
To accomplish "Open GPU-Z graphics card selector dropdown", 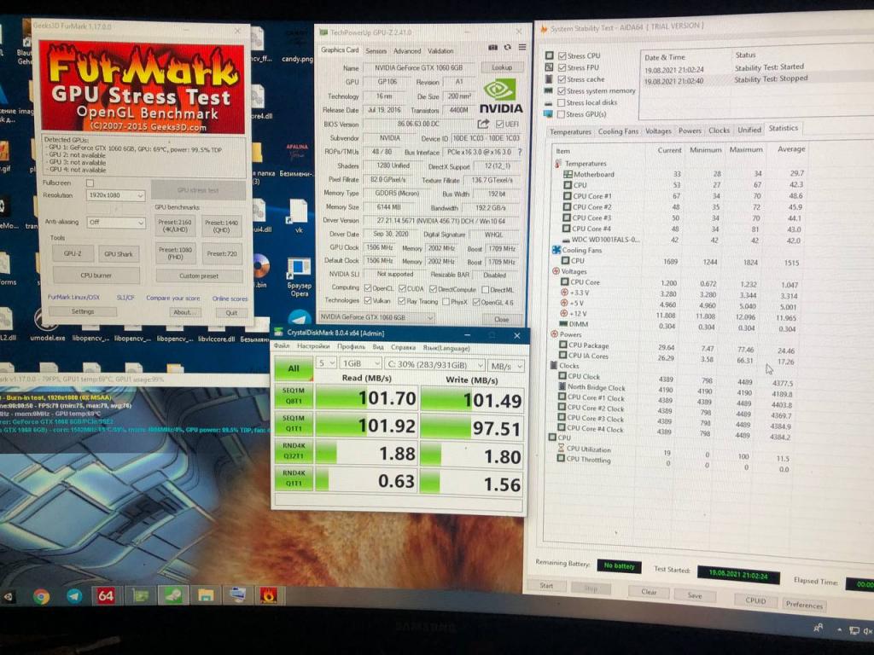I will pos(376,317).
